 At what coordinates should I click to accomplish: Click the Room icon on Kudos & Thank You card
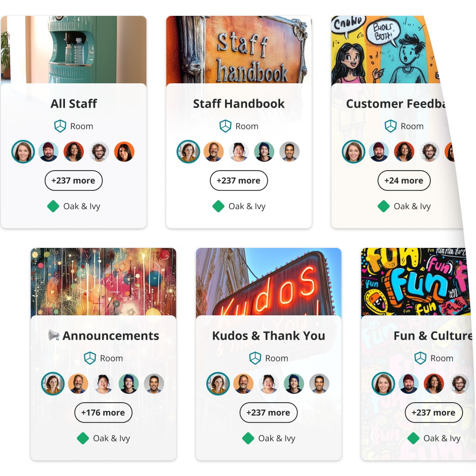click(x=255, y=358)
